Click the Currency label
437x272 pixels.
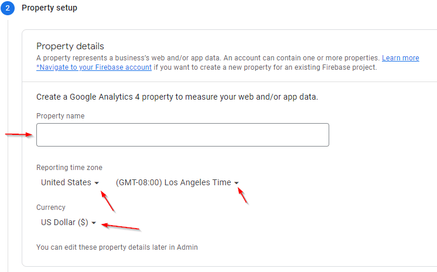tap(51, 208)
